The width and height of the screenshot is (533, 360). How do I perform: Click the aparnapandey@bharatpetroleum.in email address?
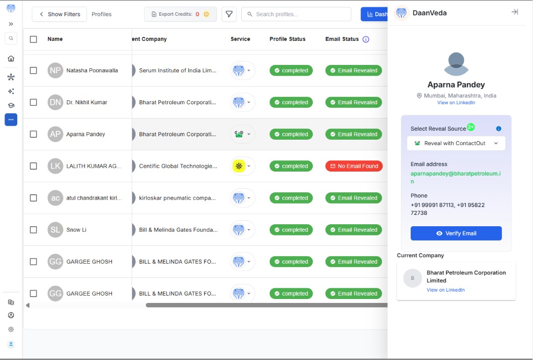(x=455, y=178)
